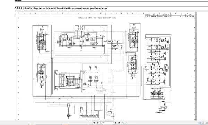
Task: Go to the previous page
Action: pos(97,123)
